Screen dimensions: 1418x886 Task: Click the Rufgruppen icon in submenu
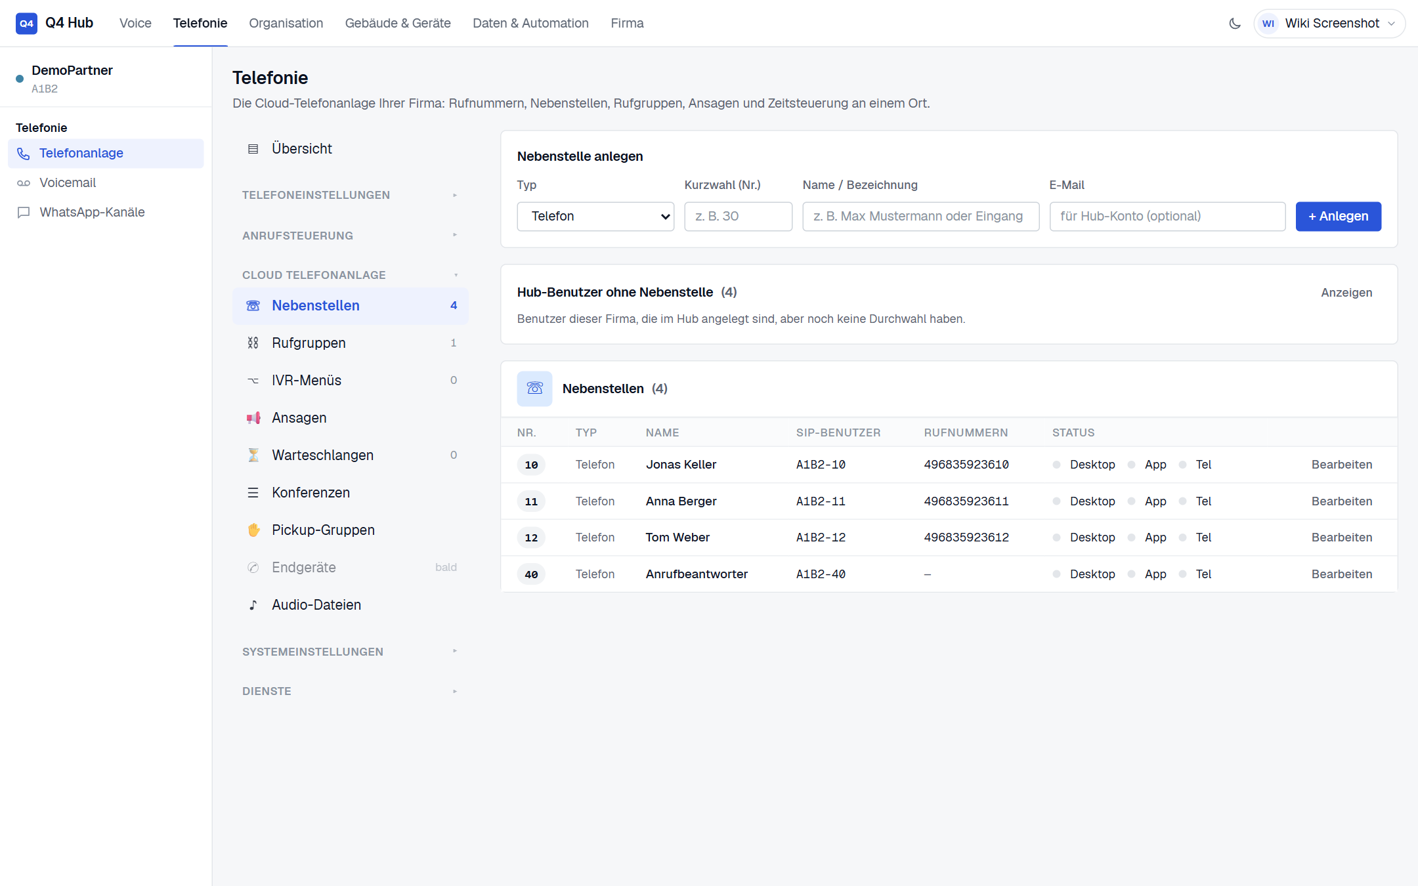pyautogui.click(x=253, y=343)
